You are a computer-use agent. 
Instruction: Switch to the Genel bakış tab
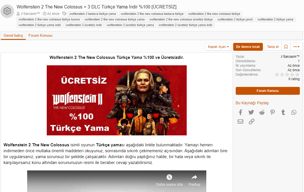click(x=13, y=36)
